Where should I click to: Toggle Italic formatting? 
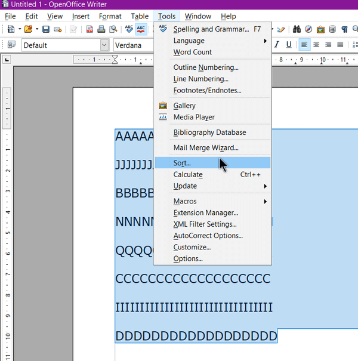click(276, 44)
